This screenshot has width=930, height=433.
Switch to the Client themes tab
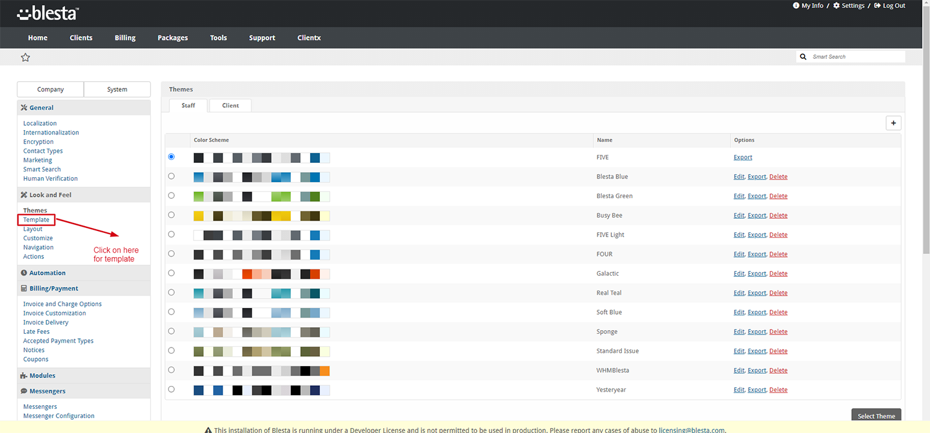pyautogui.click(x=231, y=105)
